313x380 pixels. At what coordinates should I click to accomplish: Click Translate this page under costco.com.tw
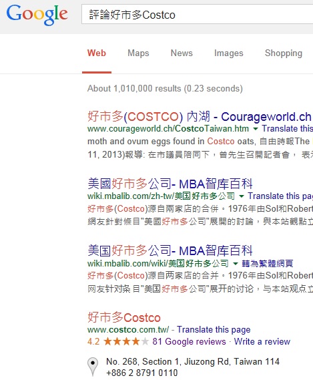click(214, 330)
